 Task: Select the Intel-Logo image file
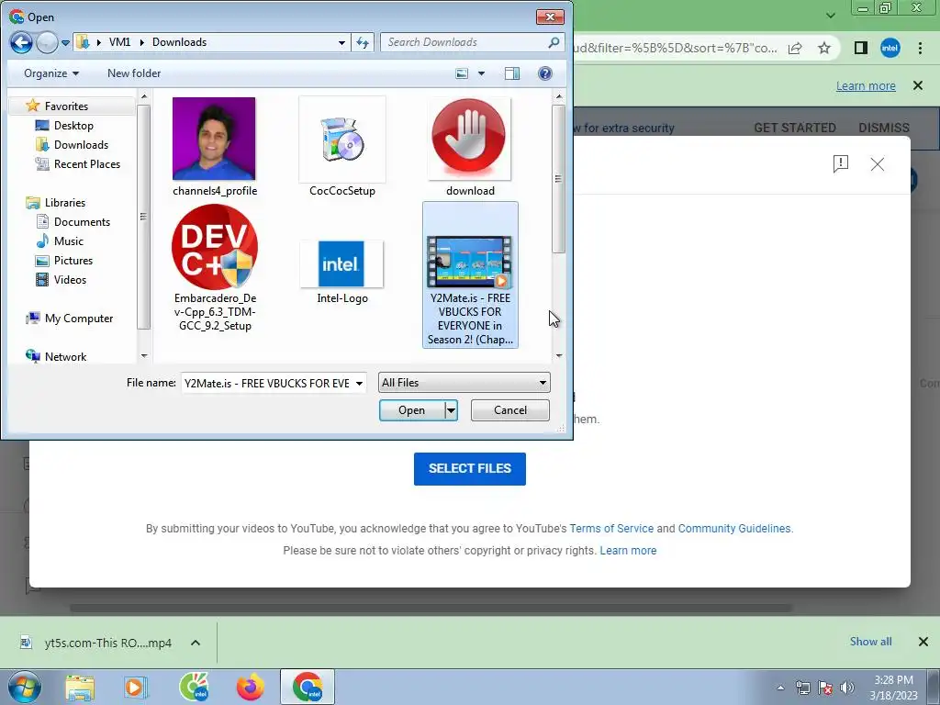(342, 273)
